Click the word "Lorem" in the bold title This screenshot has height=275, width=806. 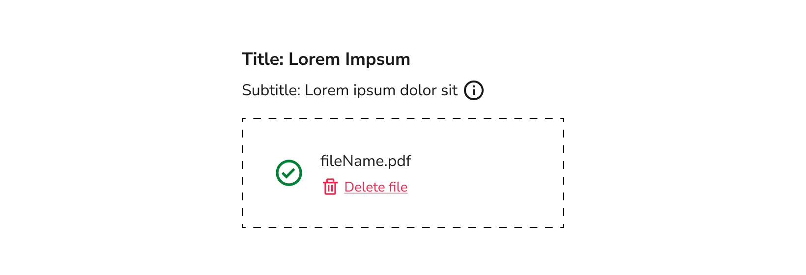(x=314, y=59)
